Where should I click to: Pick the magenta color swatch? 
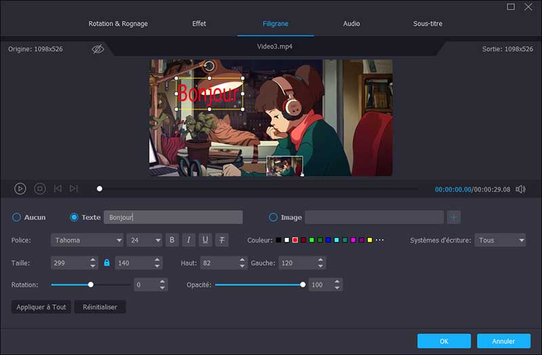click(353, 240)
